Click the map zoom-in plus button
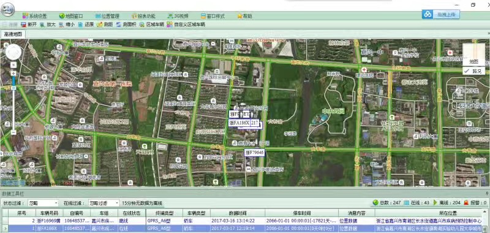The image size is (490, 233). [x=13, y=73]
